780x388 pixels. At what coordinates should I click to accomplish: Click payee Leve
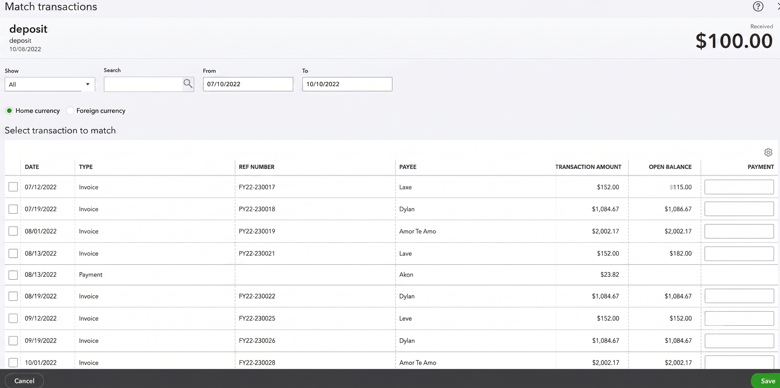click(405, 319)
